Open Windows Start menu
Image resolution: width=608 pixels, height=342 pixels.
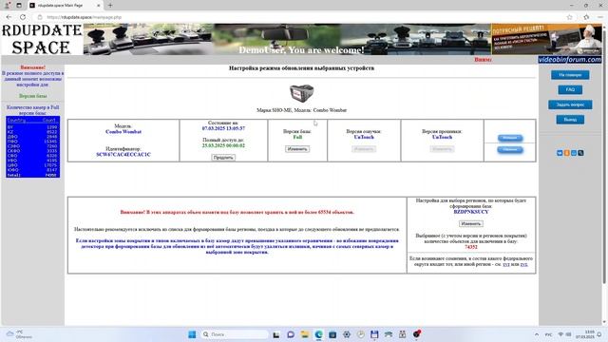click(192, 334)
